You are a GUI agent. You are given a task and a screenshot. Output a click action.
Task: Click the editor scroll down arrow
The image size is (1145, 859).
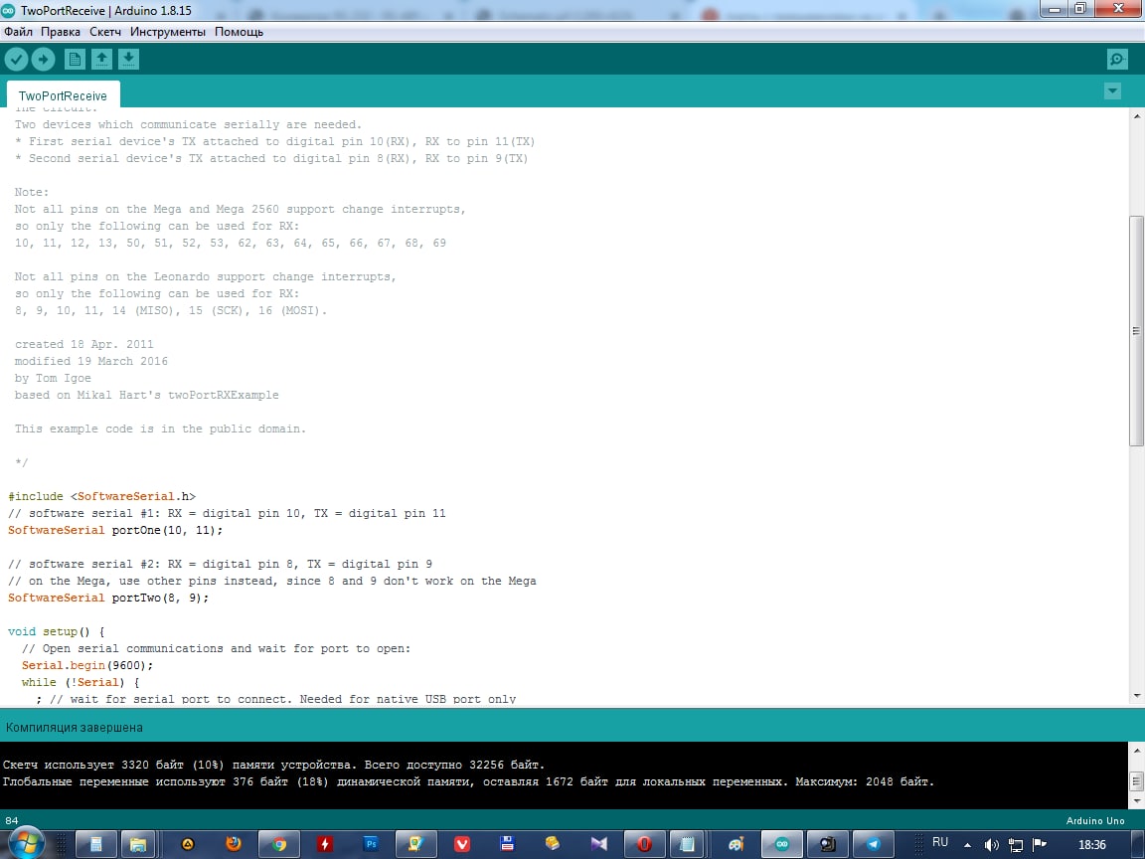(x=1136, y=696)
